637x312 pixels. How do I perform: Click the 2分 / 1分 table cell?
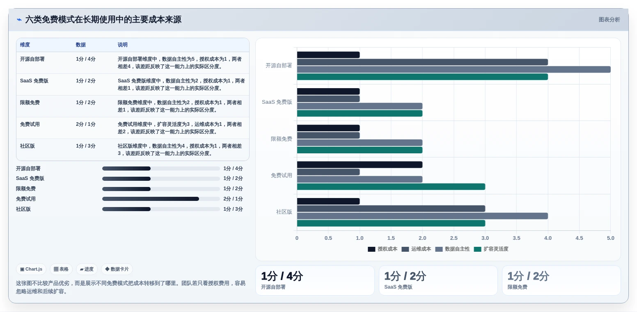click(x=86, y=124)
